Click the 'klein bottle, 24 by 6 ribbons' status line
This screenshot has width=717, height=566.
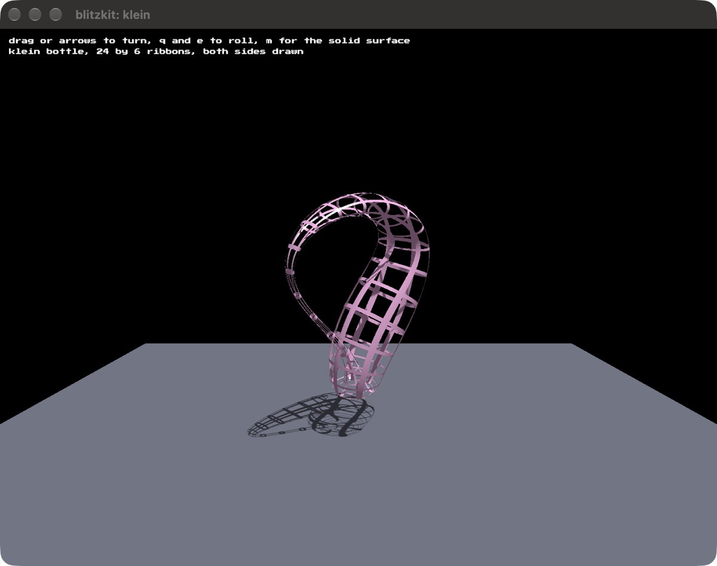(x=156, y=51)
